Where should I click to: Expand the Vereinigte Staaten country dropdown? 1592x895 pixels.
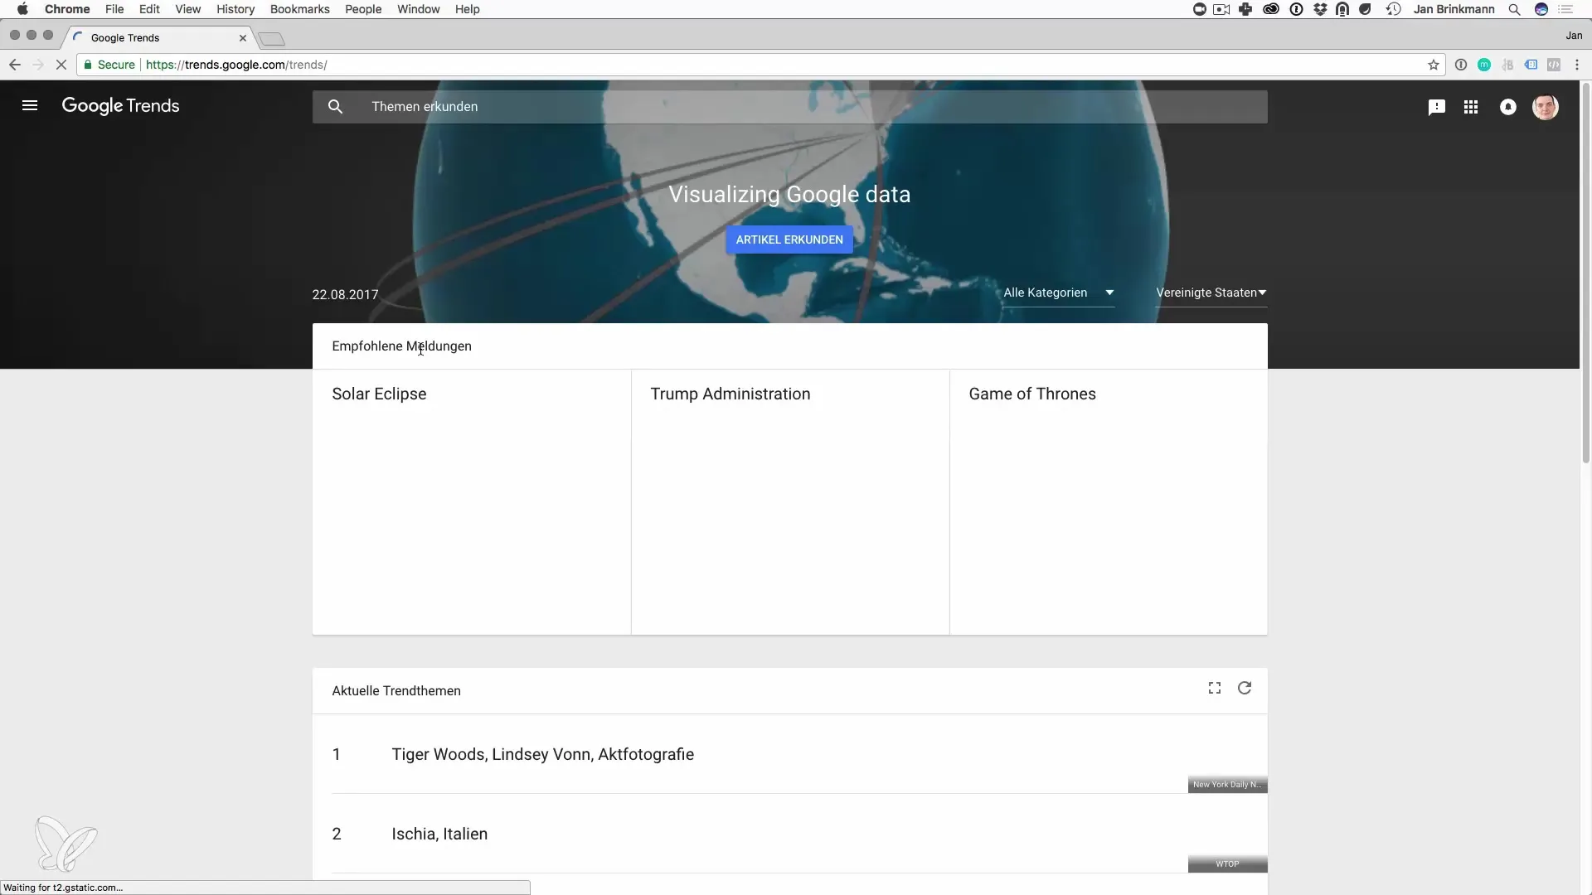coord(1211,293)
